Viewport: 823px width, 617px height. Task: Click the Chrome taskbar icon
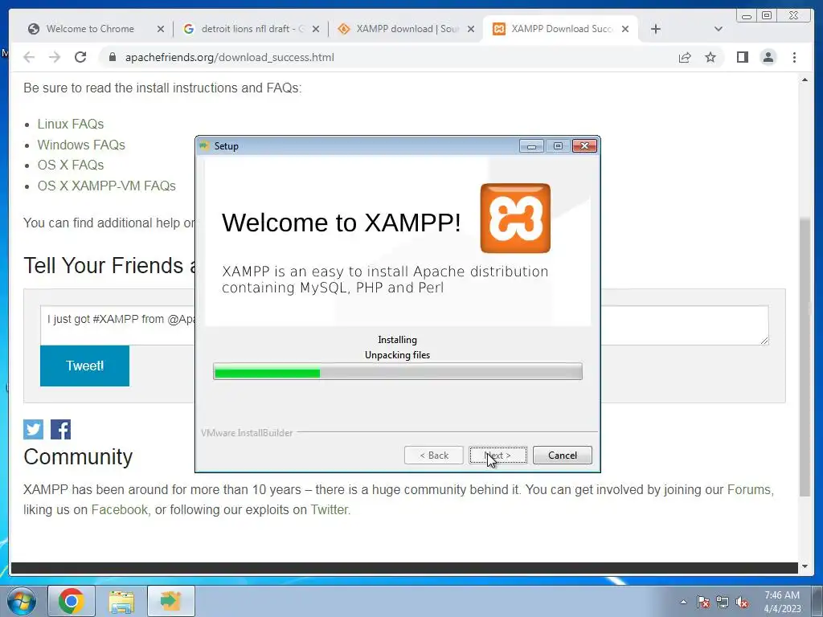[72, 601]
